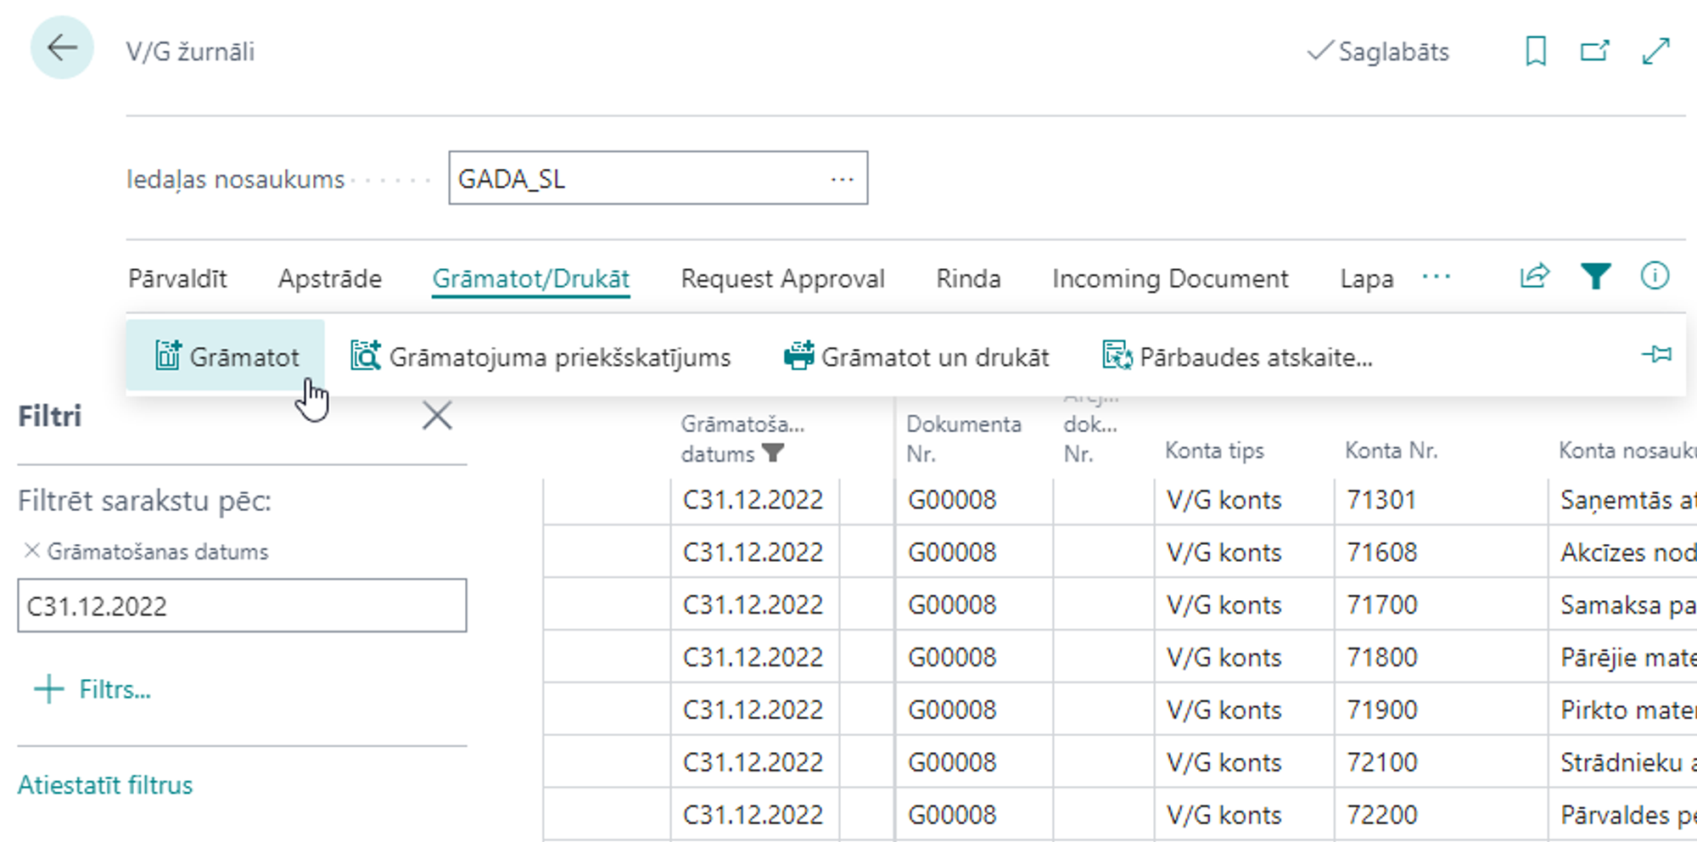Image resolution: width=1697 pixels, height=842 pixels.
Task: Switch to the Apstrāde tab
Action: pyautogui.click(x=329, y=279)
